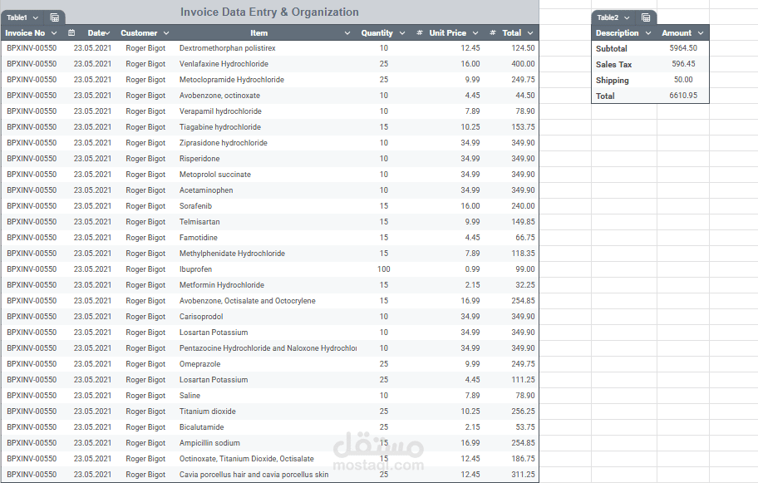
Task: Open the Unit Price column filter dropdown
Action: coord(475,33)
